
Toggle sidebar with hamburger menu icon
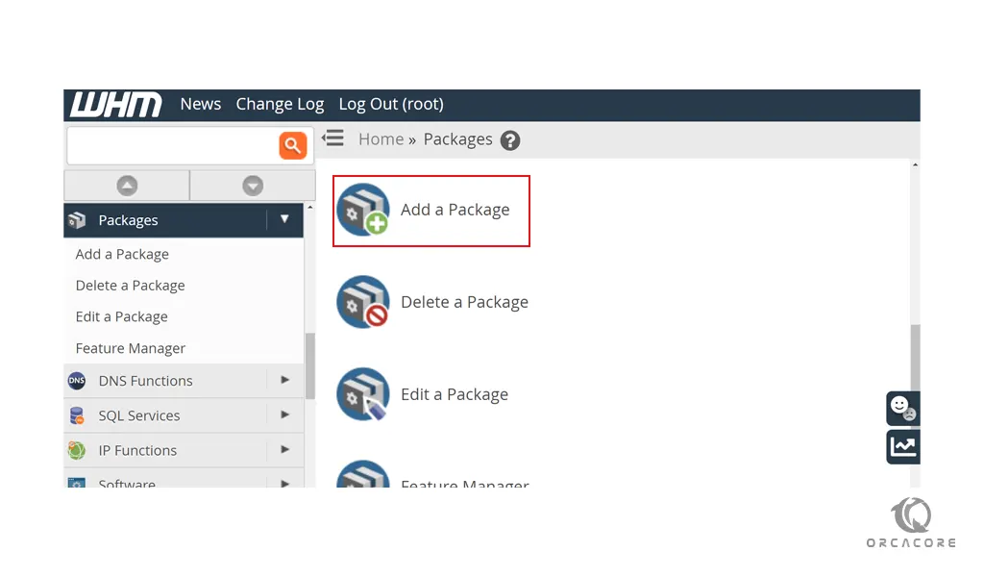tap(333, 138)
